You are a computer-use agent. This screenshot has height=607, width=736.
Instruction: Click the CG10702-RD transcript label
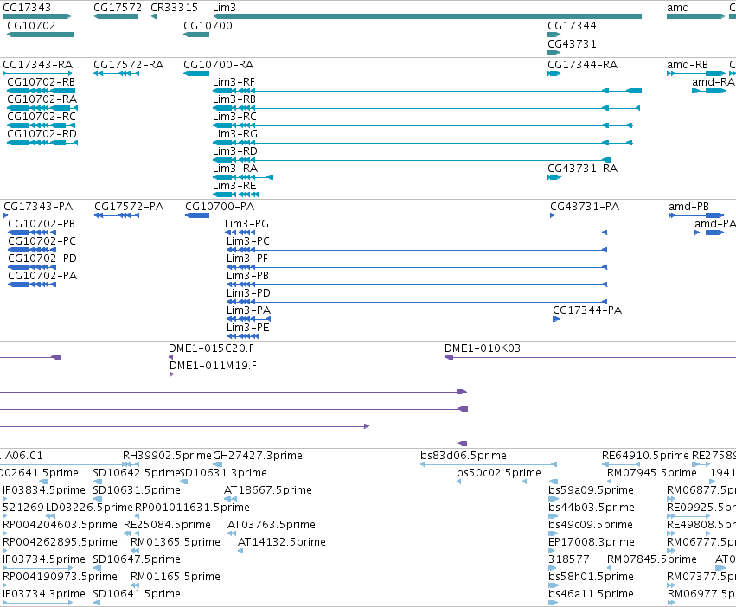tap(42, 134)
